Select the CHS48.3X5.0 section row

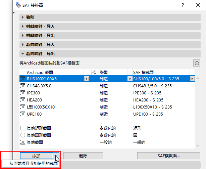coord(107,86)
